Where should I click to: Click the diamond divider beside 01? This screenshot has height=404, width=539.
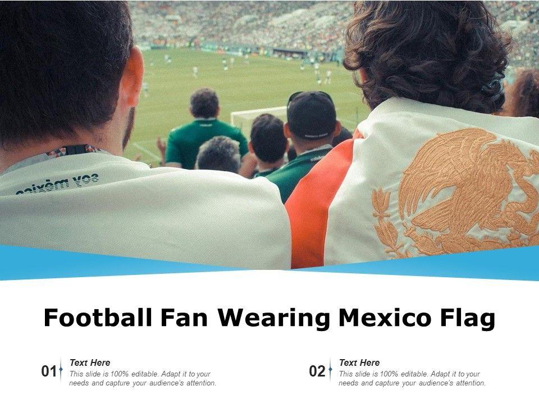(61, 370)
